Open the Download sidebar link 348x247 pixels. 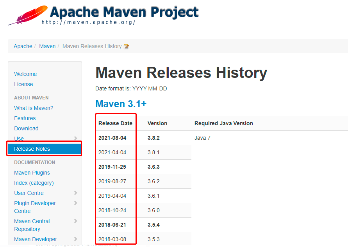click(x=26, y=129)
